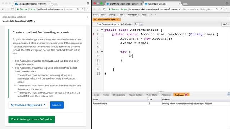The height and width of the screenshot is (129, 230).
Task: Close the Developer Console browser tab
Action: (179, 4)
